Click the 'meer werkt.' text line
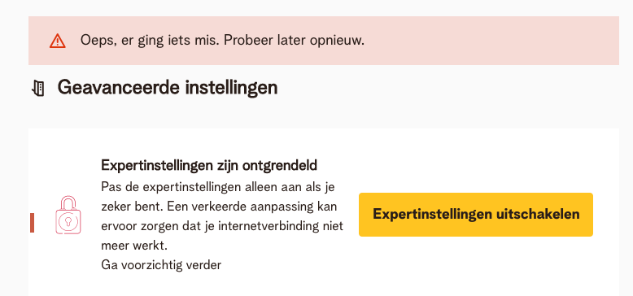Image resolution: width=633 pixels, height=296 pixels. point(134,246)
